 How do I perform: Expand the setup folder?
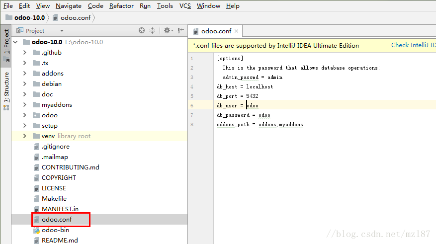coord(25,126)
